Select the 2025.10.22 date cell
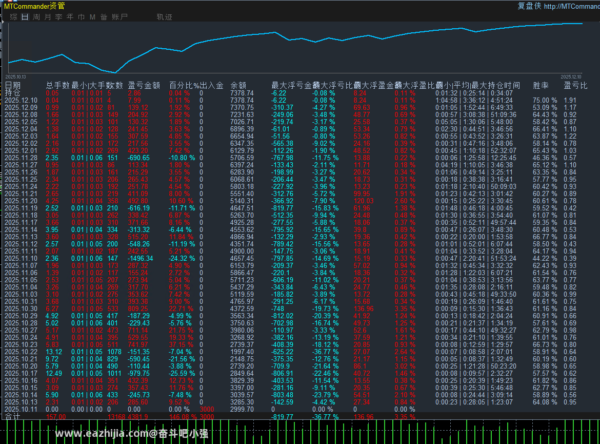This screenshot has height=444, width=600. click(x=21, y=352)
